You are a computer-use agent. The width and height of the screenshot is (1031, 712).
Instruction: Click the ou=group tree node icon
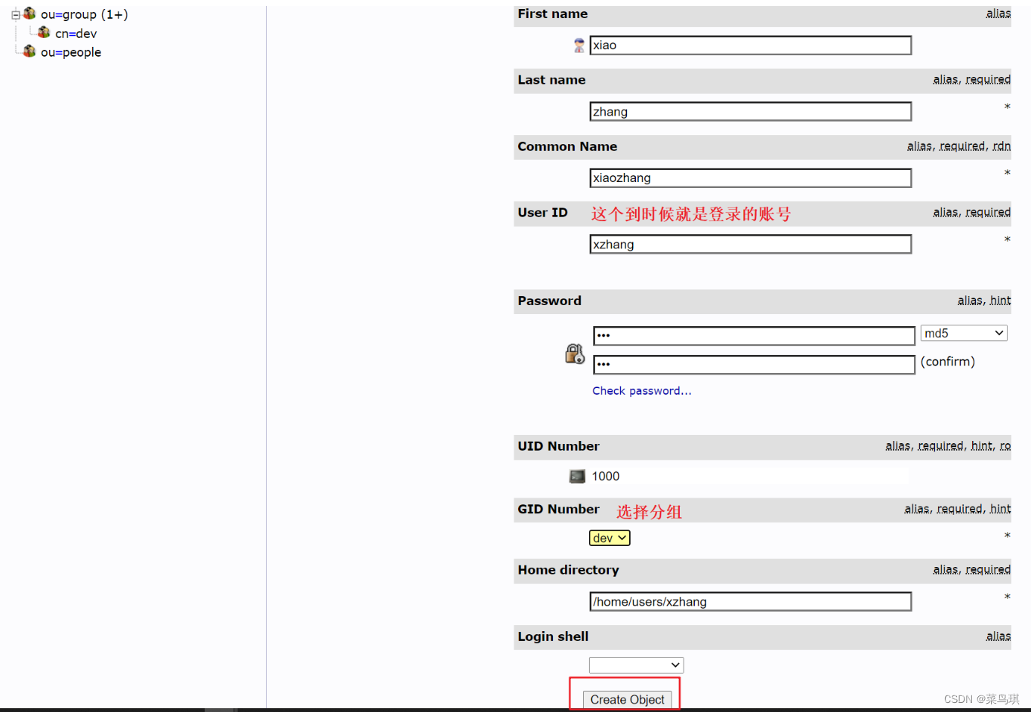tap(29, 14)
